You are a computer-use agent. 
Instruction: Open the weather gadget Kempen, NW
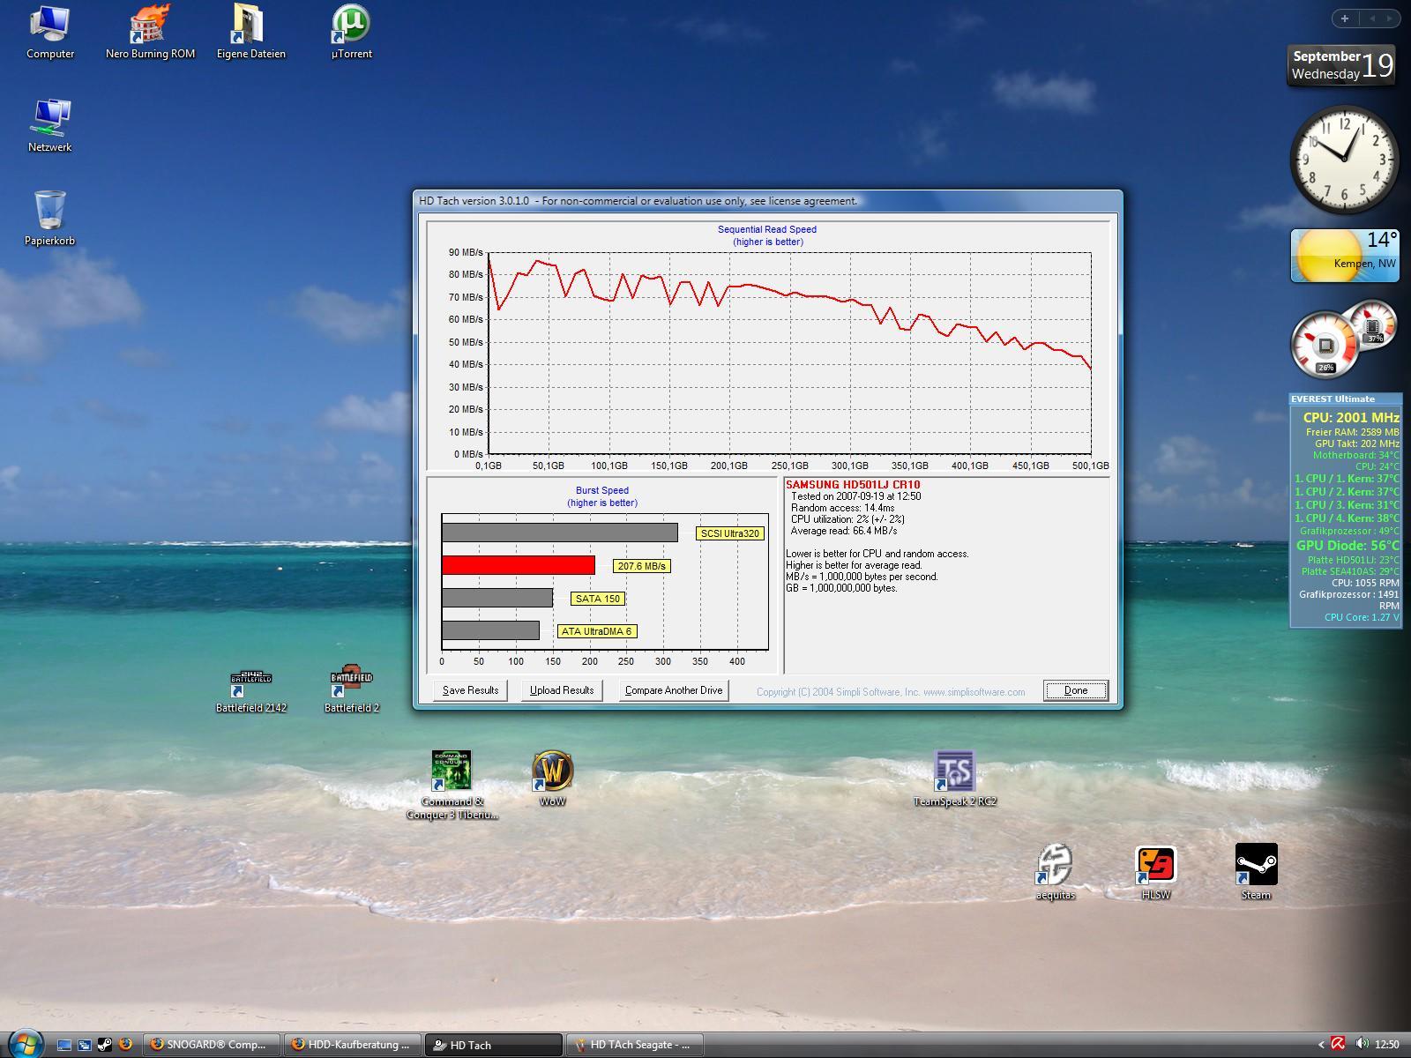pyautogui.click(x=1345, y=256)
